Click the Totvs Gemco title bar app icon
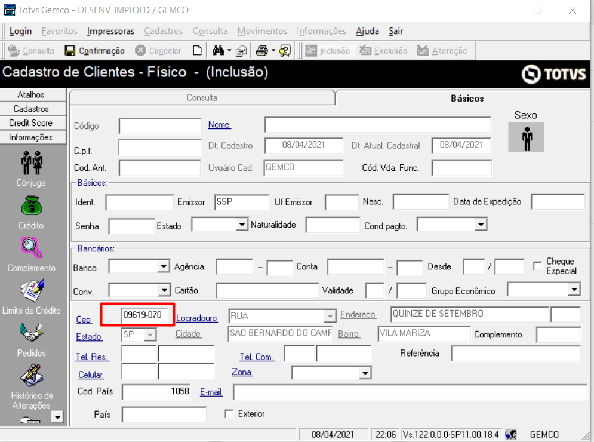This screenshot has height=442, width=594. [x=9, y=10]
